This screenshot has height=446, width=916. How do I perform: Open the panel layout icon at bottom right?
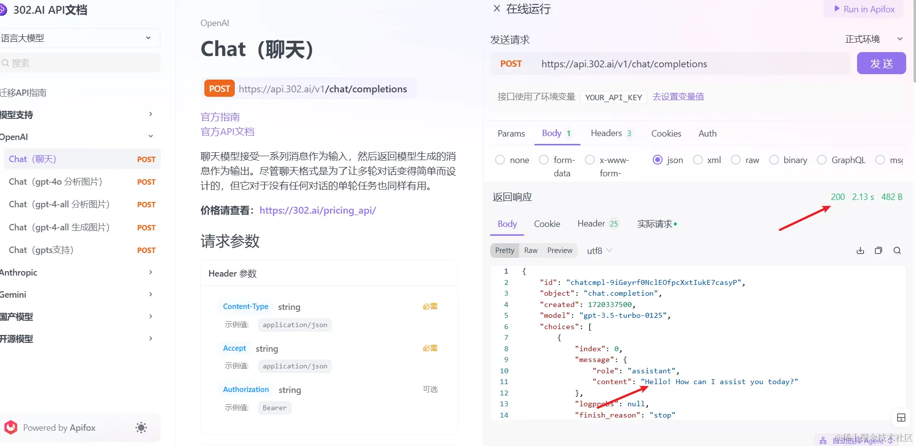coord(902,418)
